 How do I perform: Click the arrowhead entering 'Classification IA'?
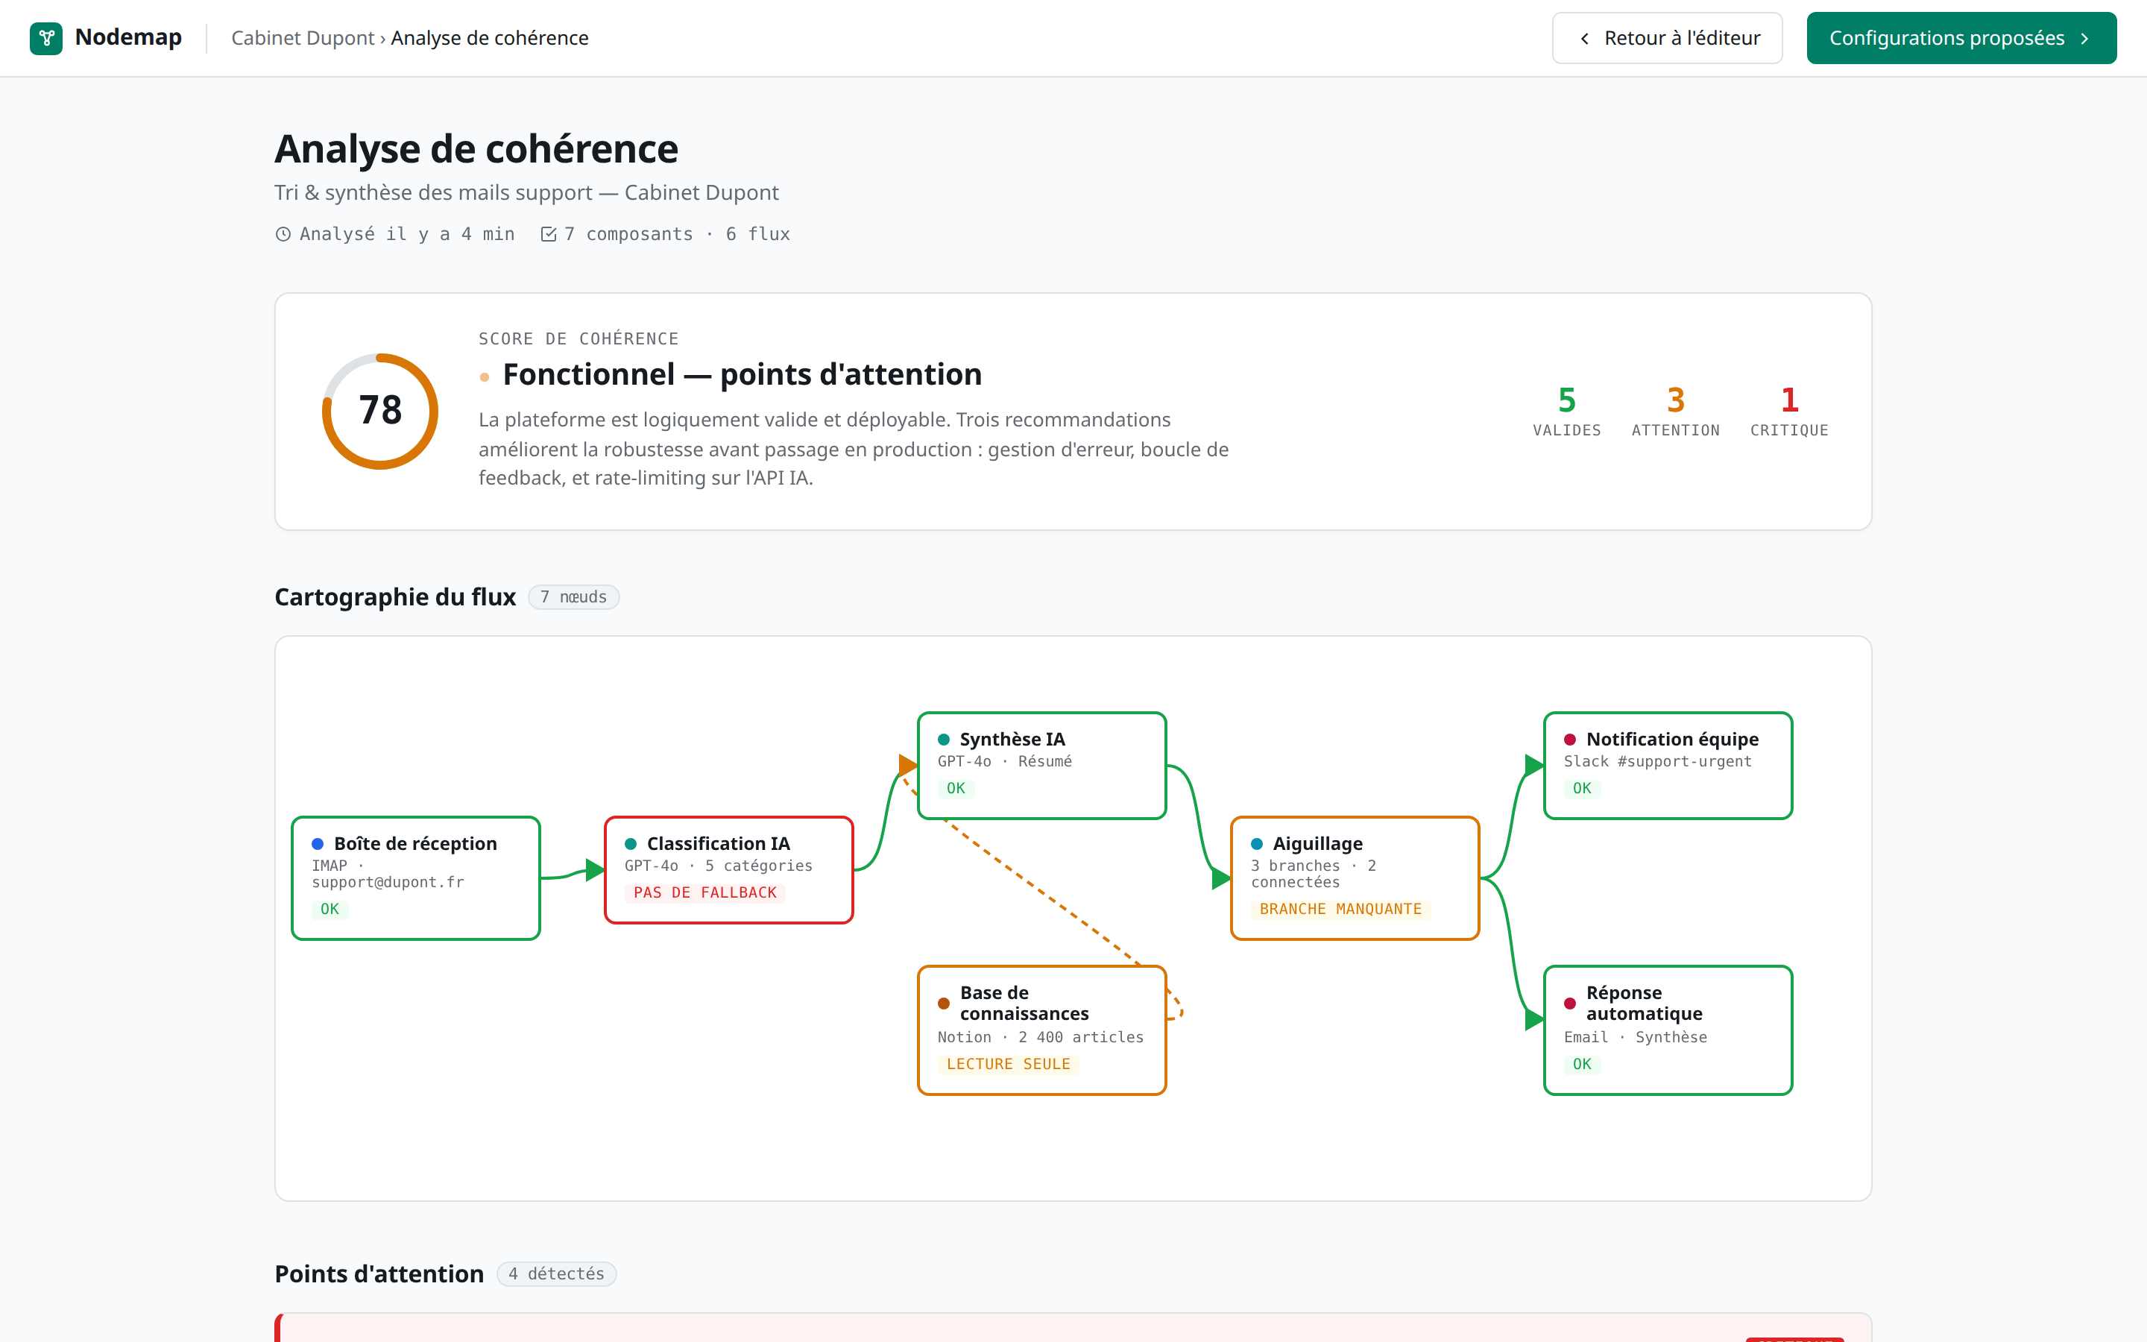click(596, 870)
